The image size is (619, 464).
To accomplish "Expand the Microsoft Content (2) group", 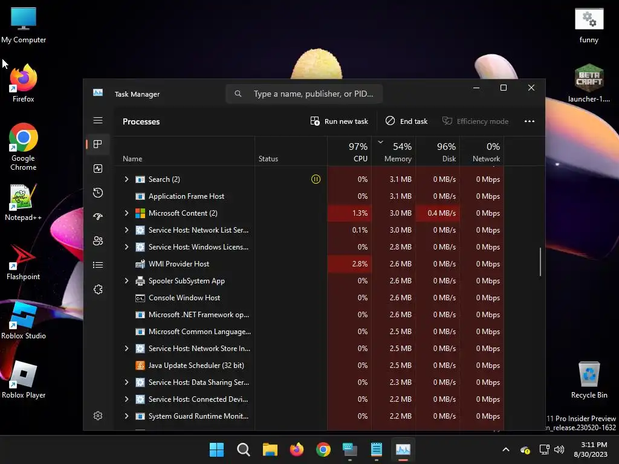I will (126, 213).
